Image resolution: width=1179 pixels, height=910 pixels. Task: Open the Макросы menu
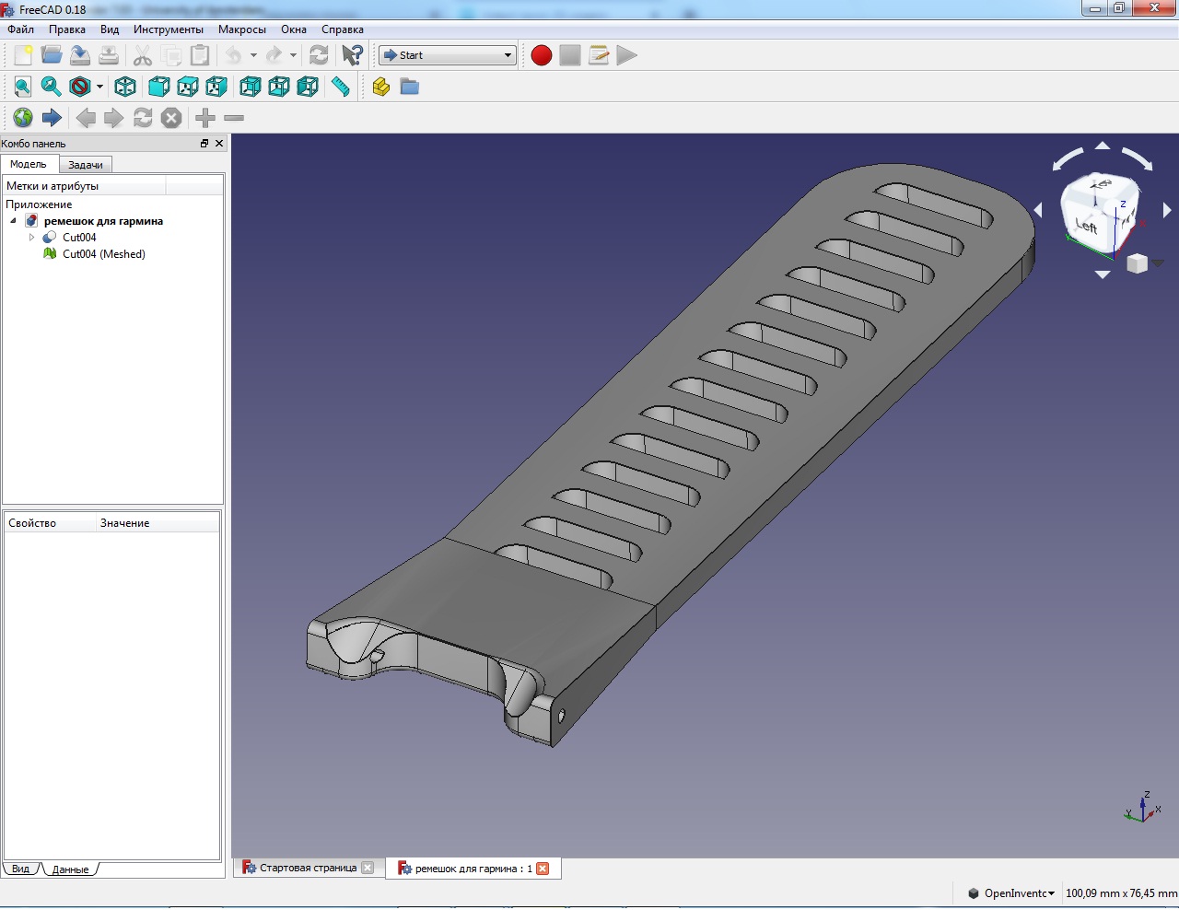click(241, 29)
